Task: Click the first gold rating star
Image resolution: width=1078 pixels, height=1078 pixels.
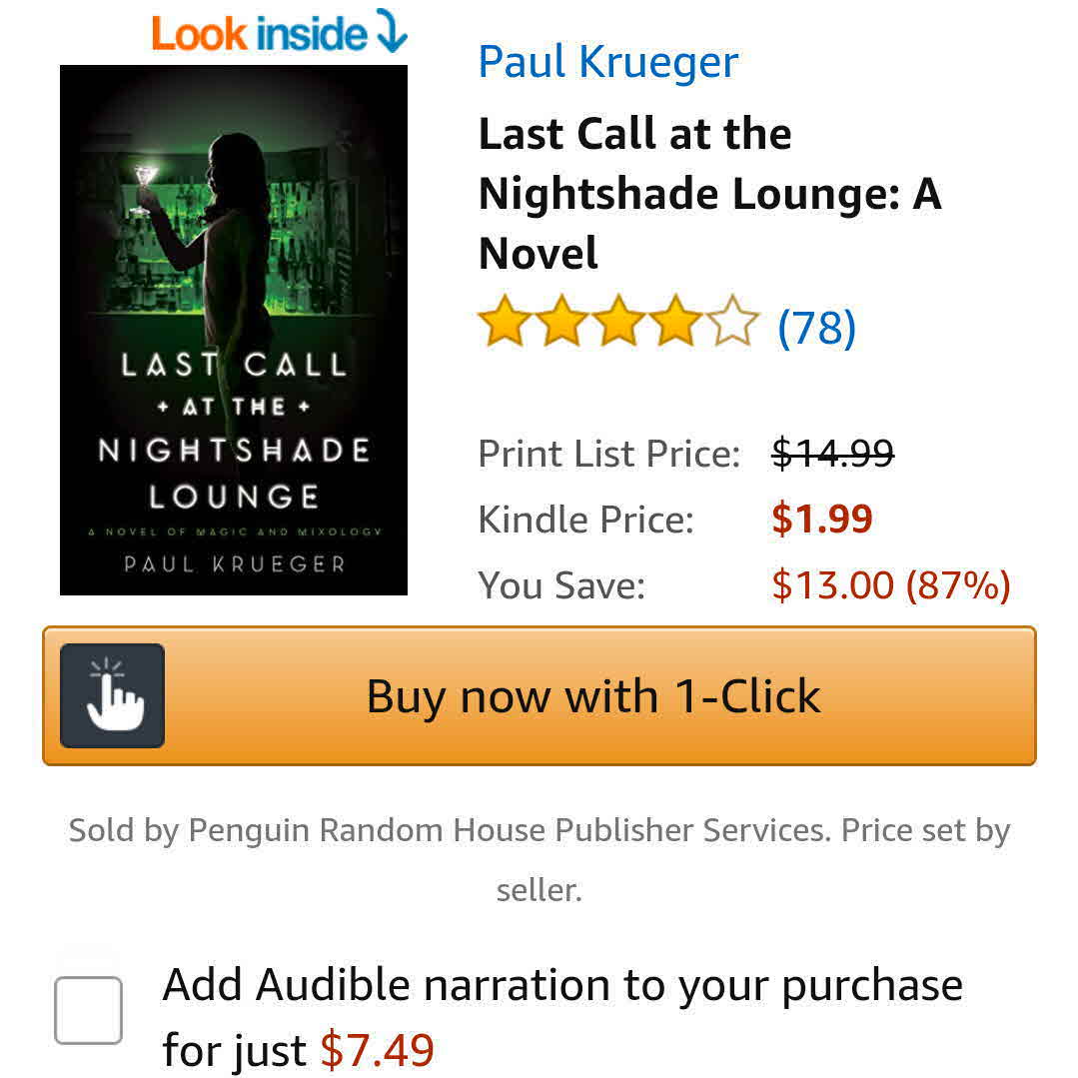Action: 506,321
